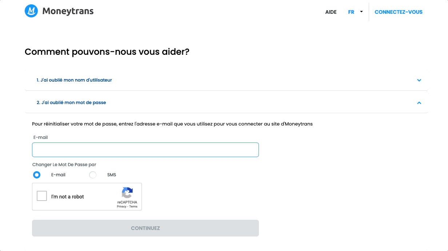Open reCAPTCHA Terms link
This screenshot has width=448, height=251.
pyautogui.click(x=133, y=206)
